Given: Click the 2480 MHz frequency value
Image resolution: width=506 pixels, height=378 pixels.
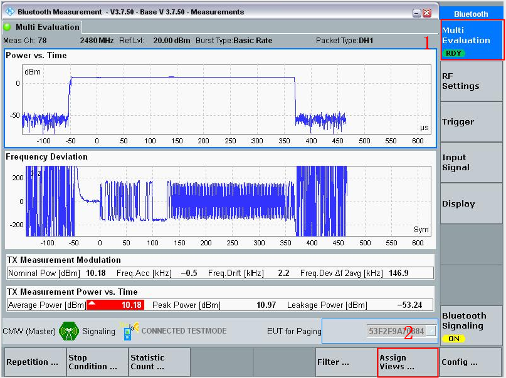Looking at the screenshot, I should point(97,41).
